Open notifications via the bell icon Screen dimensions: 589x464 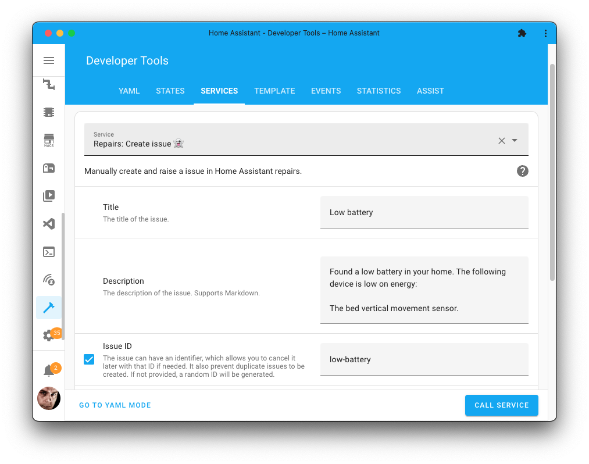click(x=49, y=368)
